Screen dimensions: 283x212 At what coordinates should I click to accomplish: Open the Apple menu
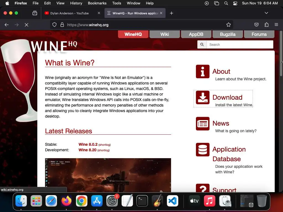(7, 3)
